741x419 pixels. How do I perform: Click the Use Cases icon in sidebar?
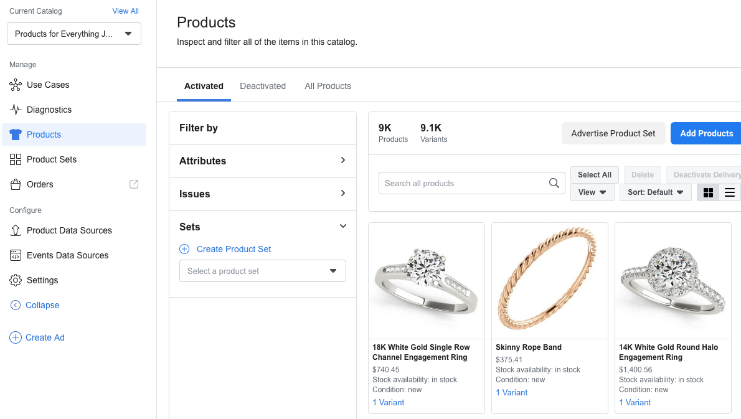(16, 85)
